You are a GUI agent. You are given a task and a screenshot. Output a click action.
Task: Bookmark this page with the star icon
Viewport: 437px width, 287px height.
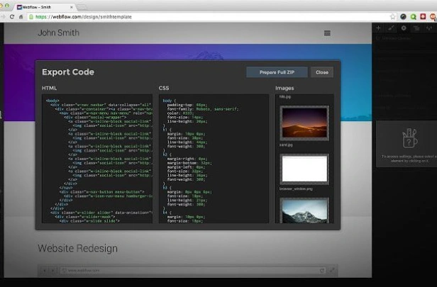[393, 17]
